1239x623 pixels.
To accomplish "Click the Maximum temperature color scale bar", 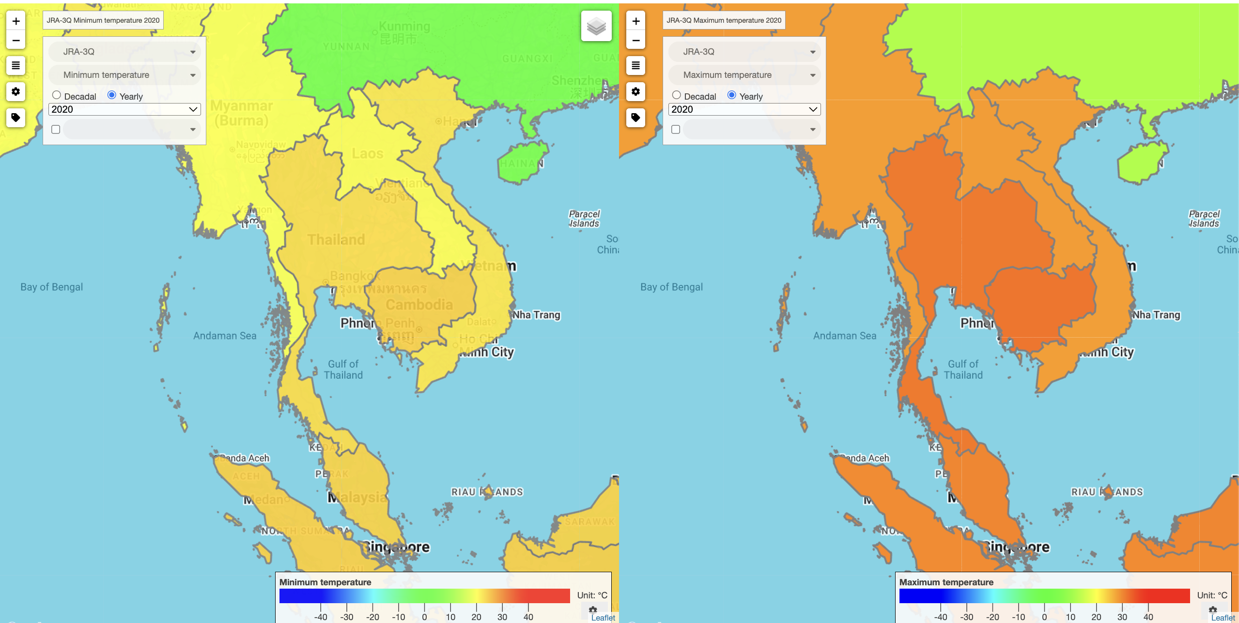I will coord(1044,596).
